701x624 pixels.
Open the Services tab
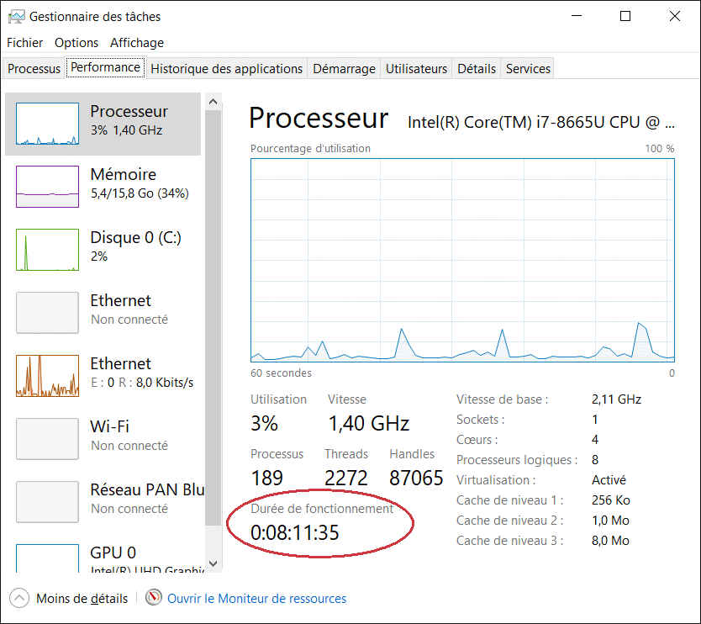[528, 69]
